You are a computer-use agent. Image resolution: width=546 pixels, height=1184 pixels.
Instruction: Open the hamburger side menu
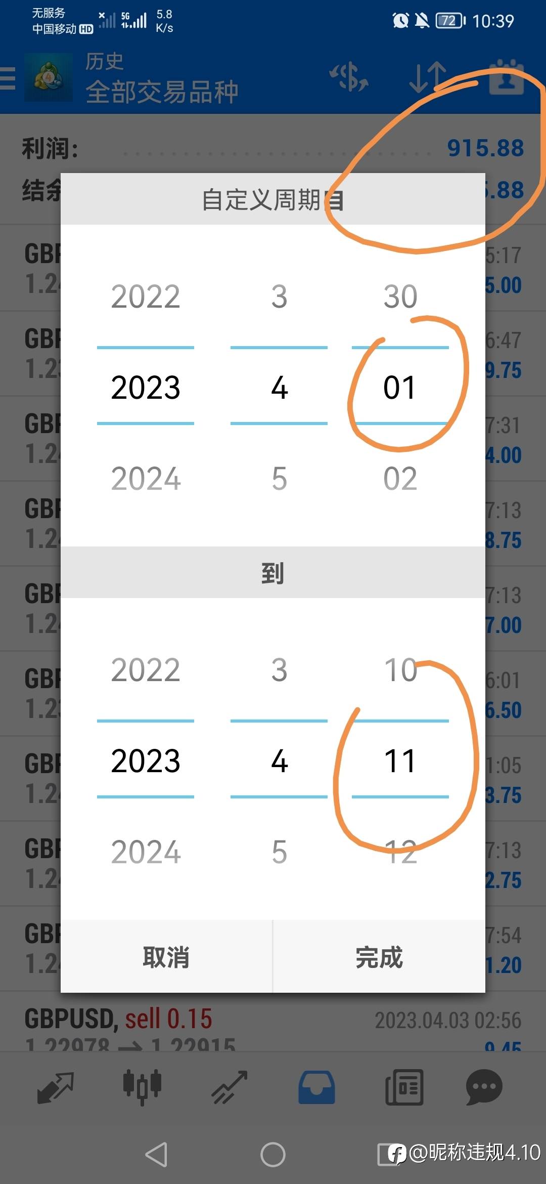pos(7,78)
